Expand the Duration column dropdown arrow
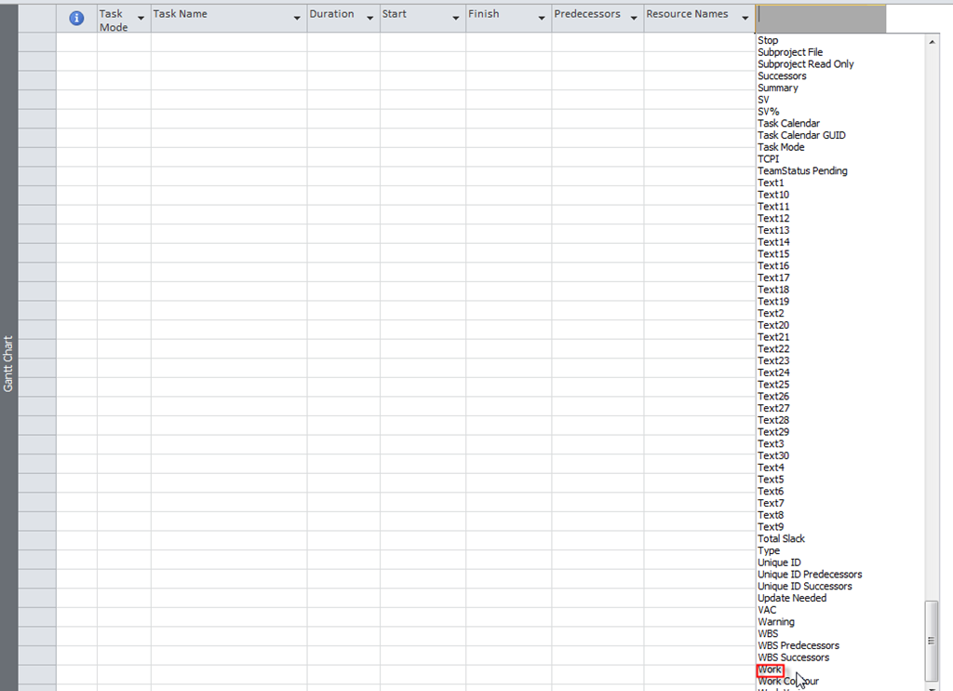The height and width of the screenshot is (691, 953). click(369, 18)
